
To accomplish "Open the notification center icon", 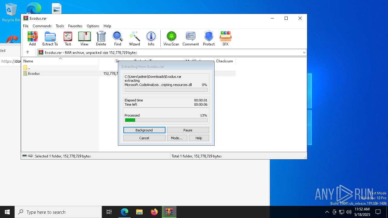I will 378,212.
